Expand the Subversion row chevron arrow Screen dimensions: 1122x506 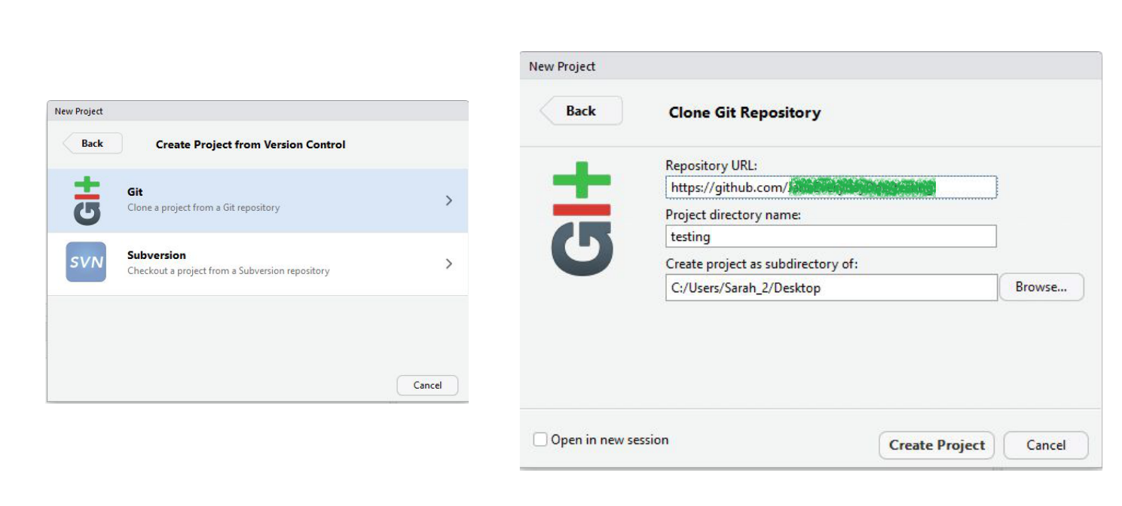(449, 264)
